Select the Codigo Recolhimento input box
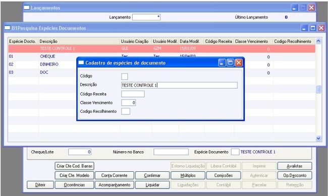The width and height of the screenshot is (328, 196). (126, 111)
